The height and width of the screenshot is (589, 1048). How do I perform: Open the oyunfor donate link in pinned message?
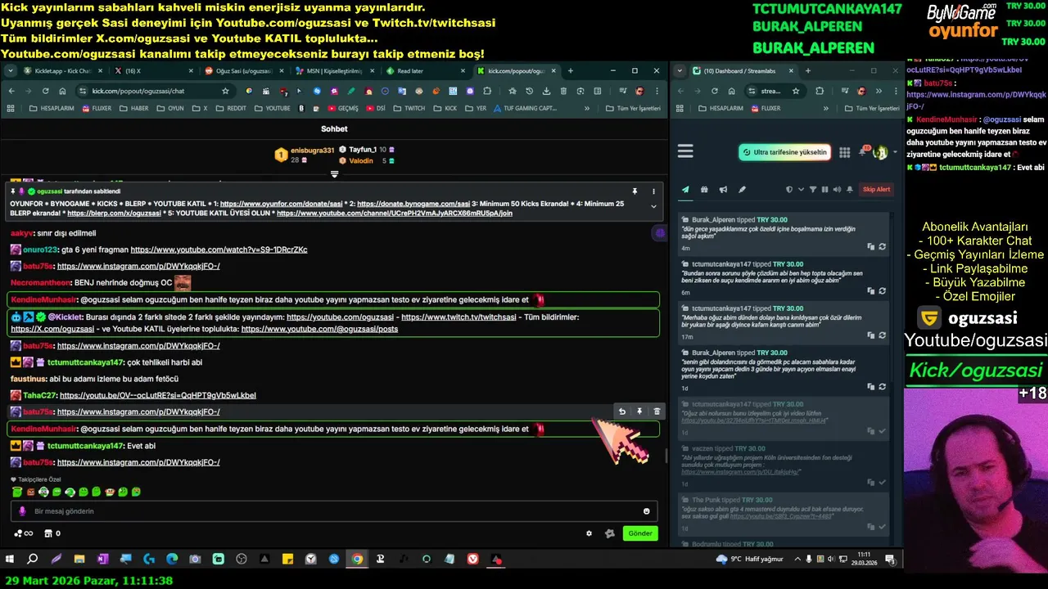[x=281, y=204]
